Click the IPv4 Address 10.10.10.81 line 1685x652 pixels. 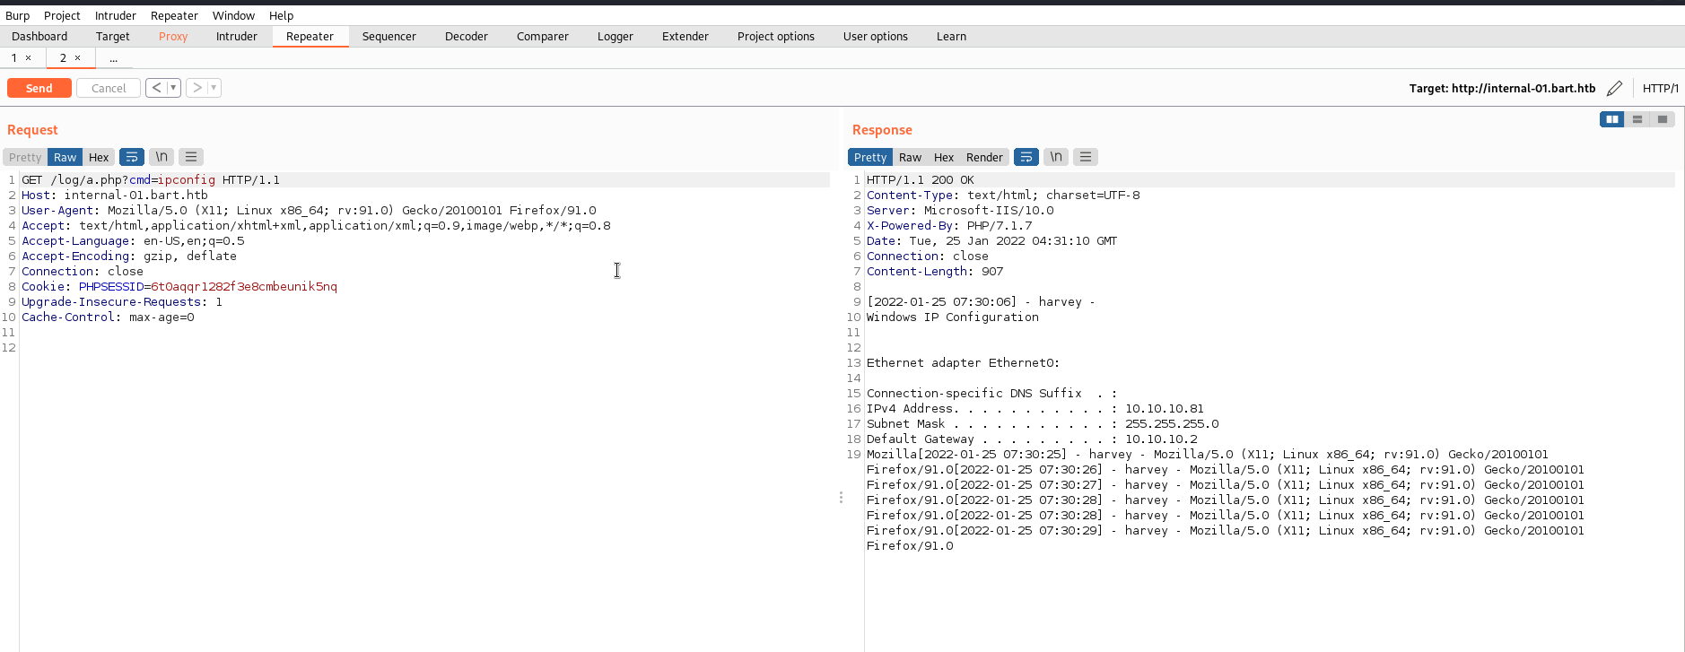tap(1035, 409)
